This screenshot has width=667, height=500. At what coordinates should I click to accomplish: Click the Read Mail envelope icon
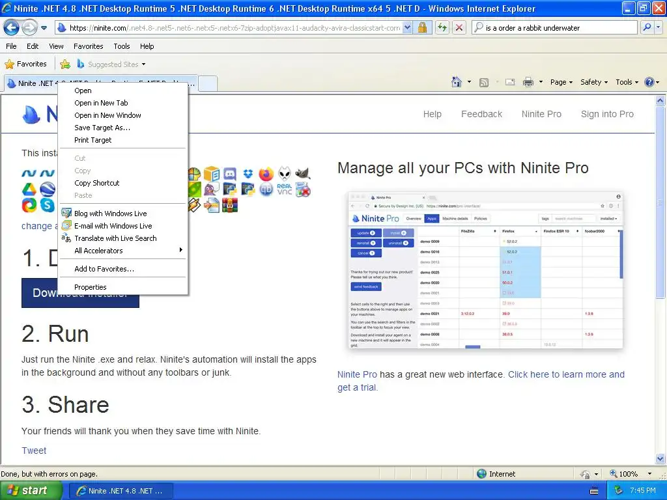(509, 82)
